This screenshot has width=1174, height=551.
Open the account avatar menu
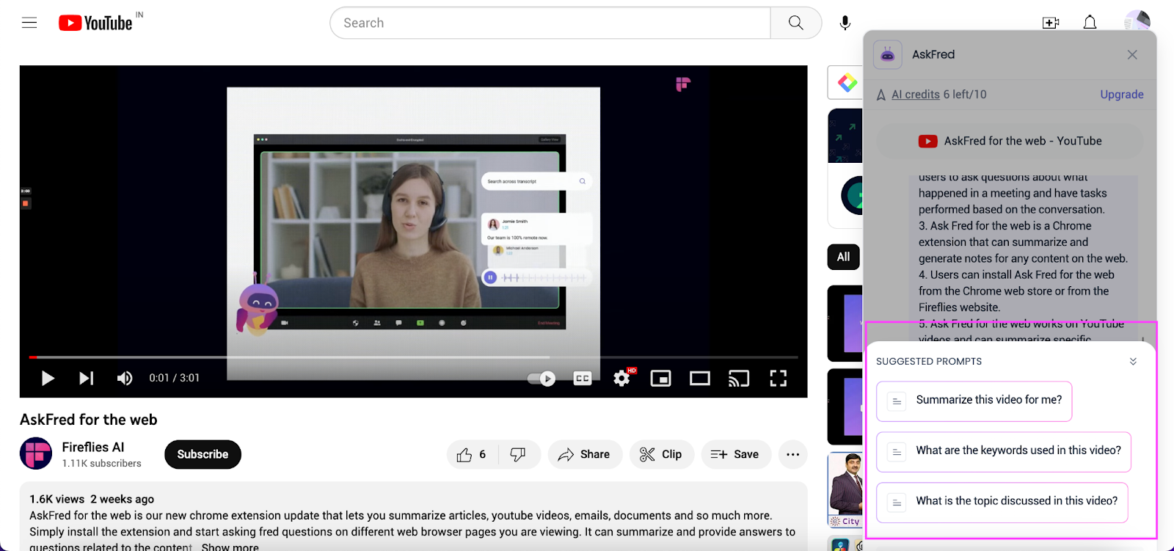click(x=1137, y=21)
